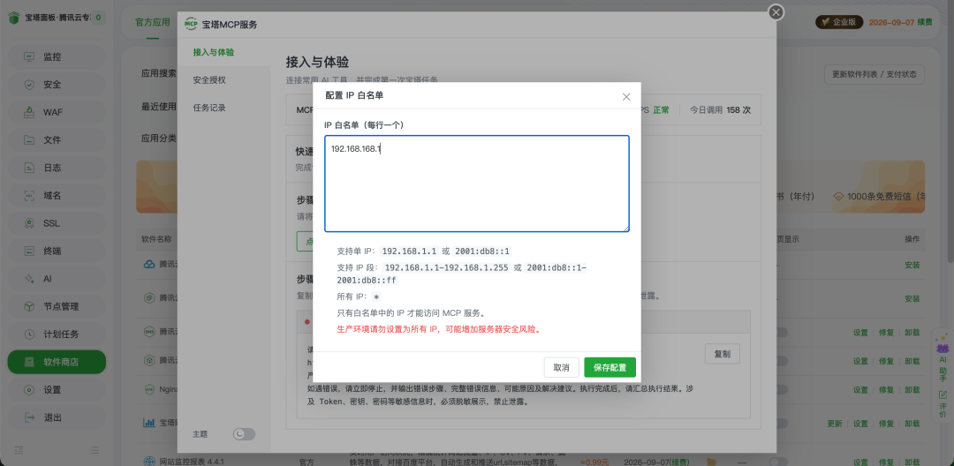Open the 任务记录 tab

209,108
